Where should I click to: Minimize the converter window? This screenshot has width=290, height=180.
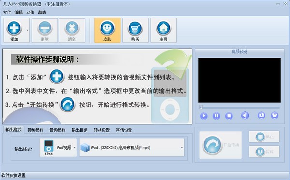coord(278,4)
